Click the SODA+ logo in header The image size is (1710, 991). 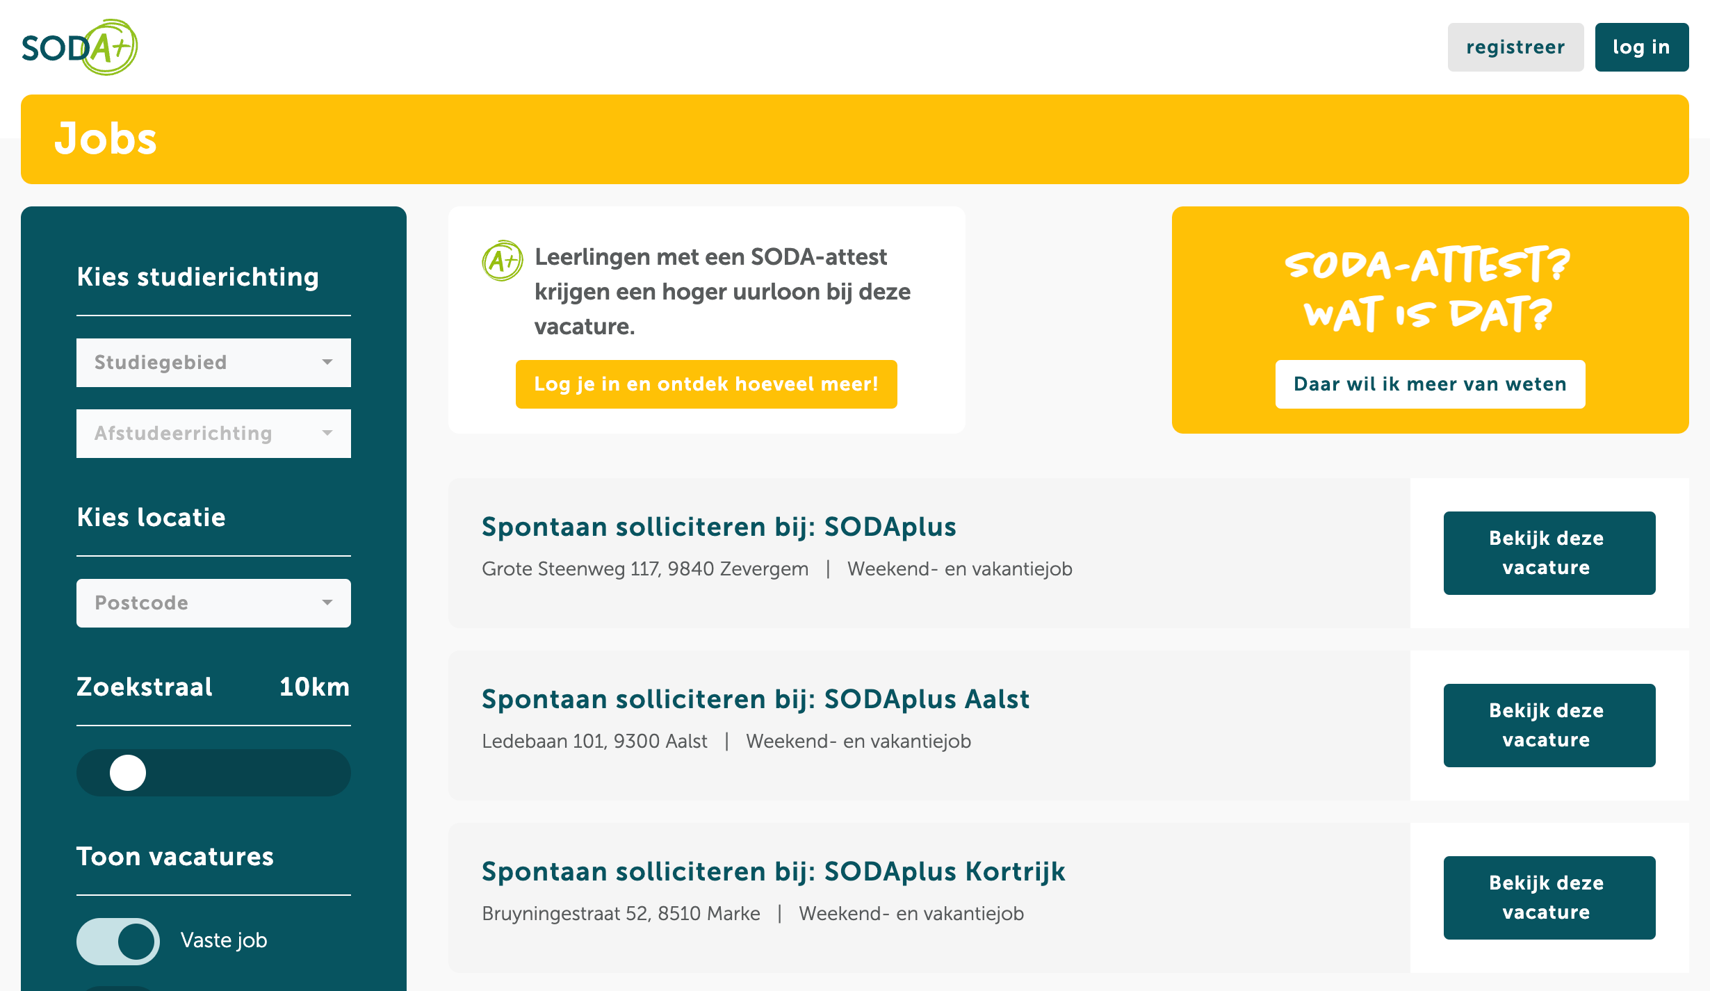coord(79,47)
